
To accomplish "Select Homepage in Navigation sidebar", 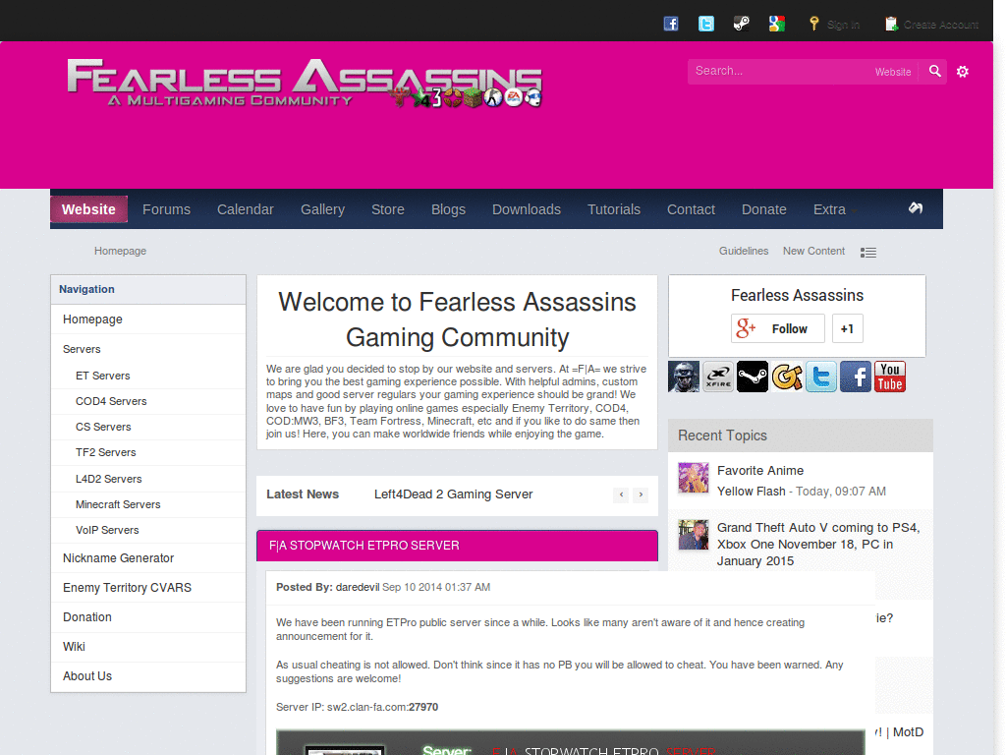I will pos(148,319).
